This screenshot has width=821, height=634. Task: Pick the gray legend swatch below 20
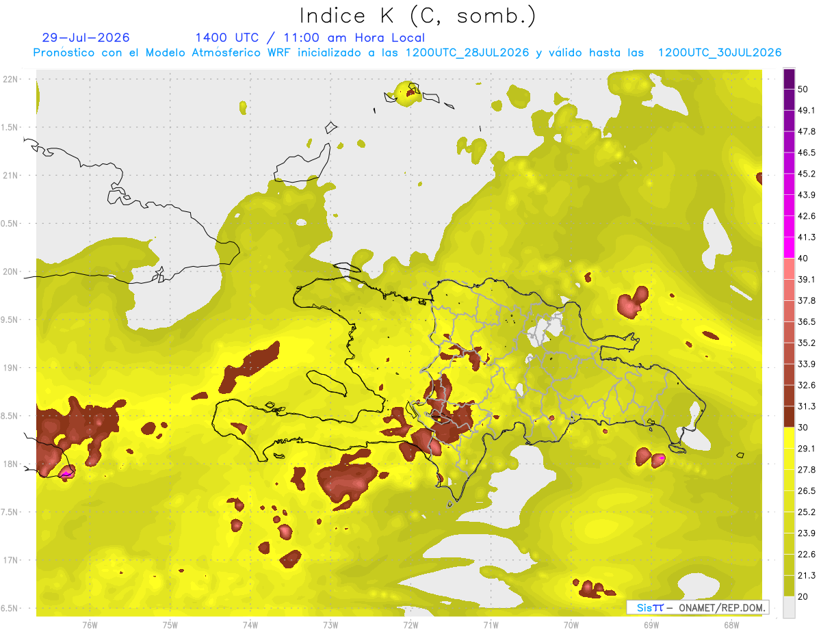tap(789, 607)
